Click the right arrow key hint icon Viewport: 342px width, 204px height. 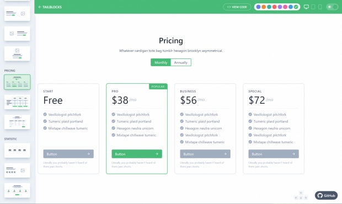tap(306, 198)
